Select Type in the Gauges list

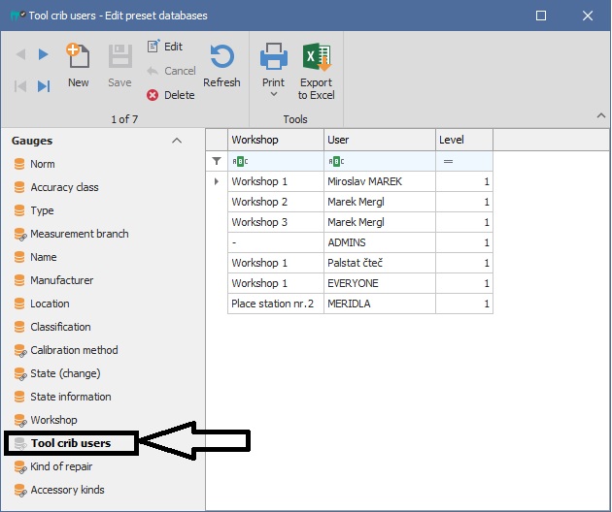[x=42, y=210]
